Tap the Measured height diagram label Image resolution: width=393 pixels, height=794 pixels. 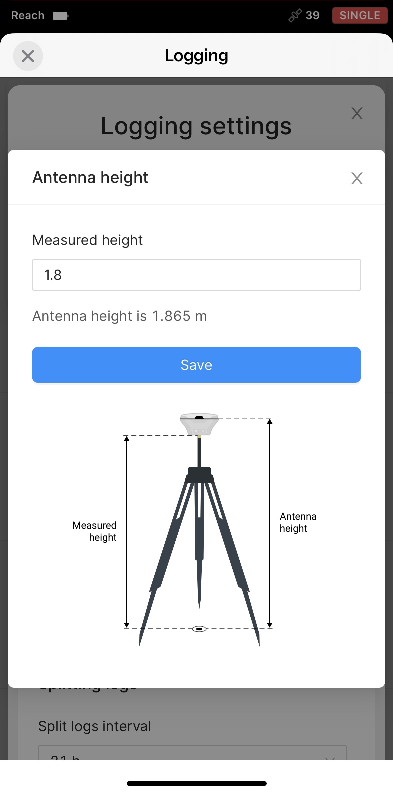(x=94, y=531)
